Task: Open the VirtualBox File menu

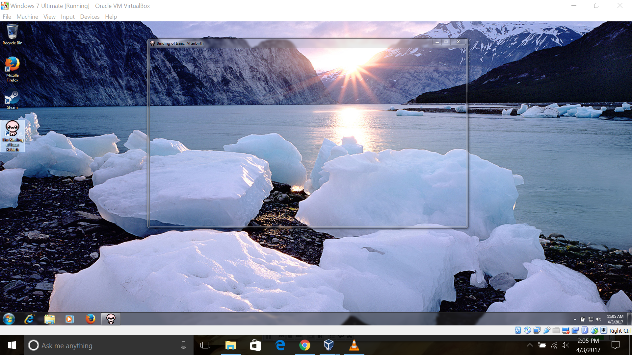Action: click(x=7, y=17)
